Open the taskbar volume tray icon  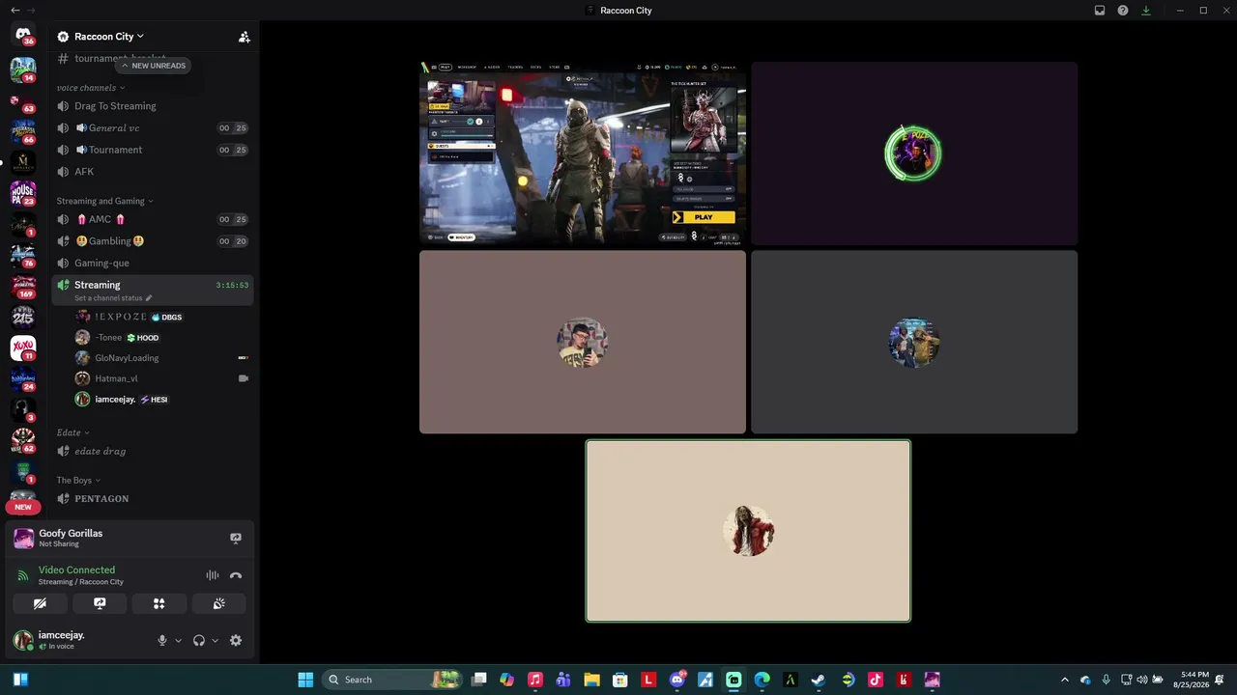point(1142,680)
